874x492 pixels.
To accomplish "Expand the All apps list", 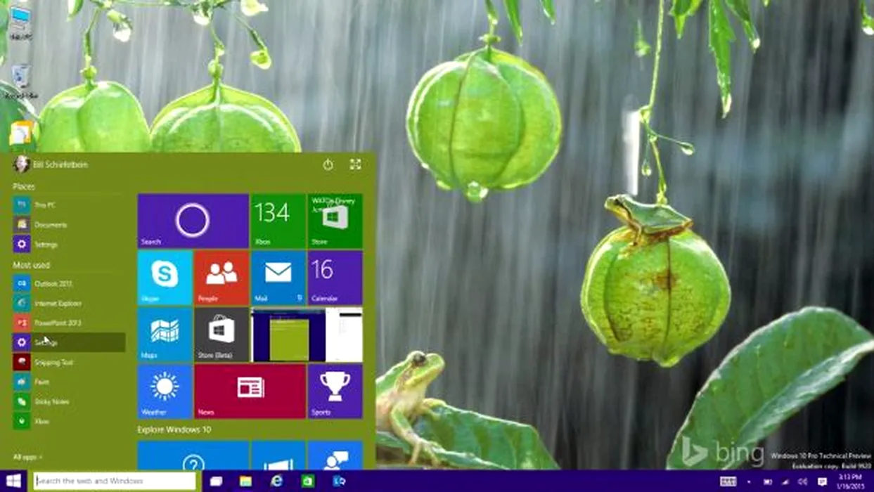I will pos(27,457).
